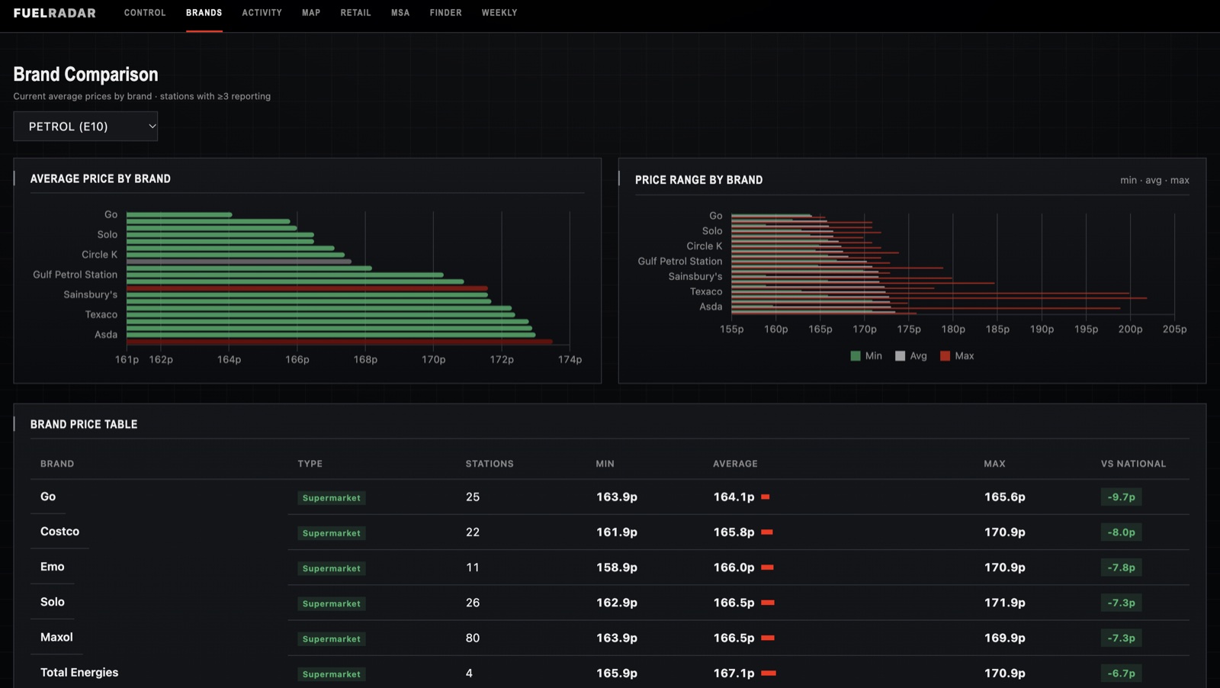Sort table by Min column header
Screen dimensions: 1220x688
coord(605,464)
